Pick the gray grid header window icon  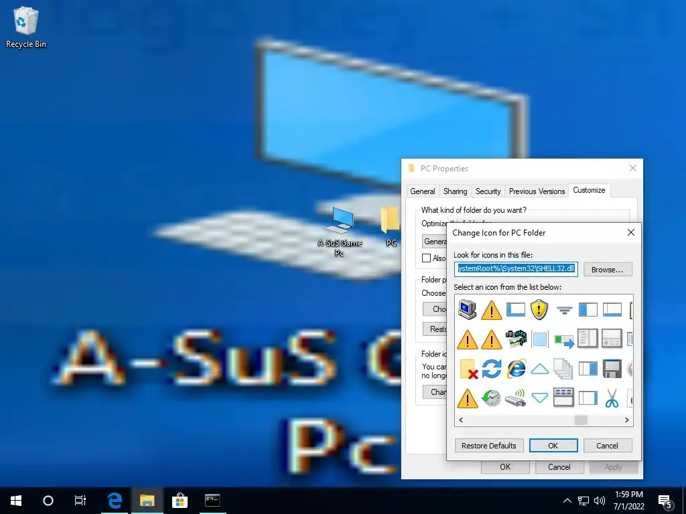click(563, 398)
